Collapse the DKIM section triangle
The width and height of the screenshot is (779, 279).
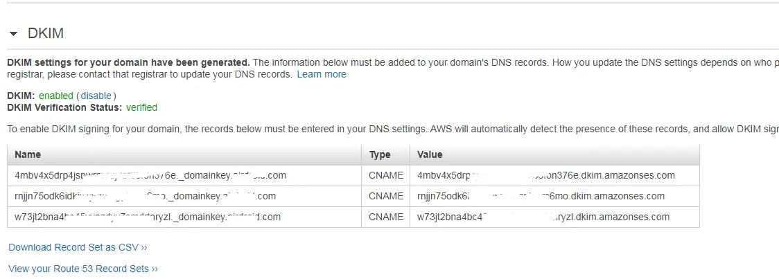[x=13, y=34]
